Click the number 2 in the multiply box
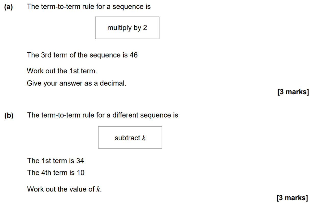Image resolution: width=311 pixels, height=203 pixels. (145, 28)
